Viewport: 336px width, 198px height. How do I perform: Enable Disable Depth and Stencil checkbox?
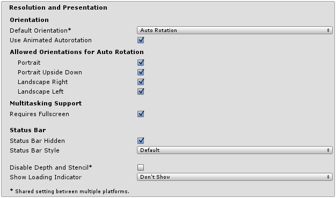click(141, 167)
